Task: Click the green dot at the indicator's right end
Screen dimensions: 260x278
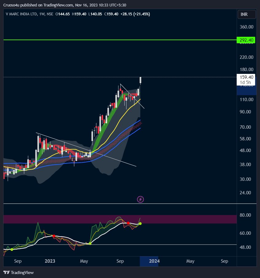Action: (x=140, y=223)
